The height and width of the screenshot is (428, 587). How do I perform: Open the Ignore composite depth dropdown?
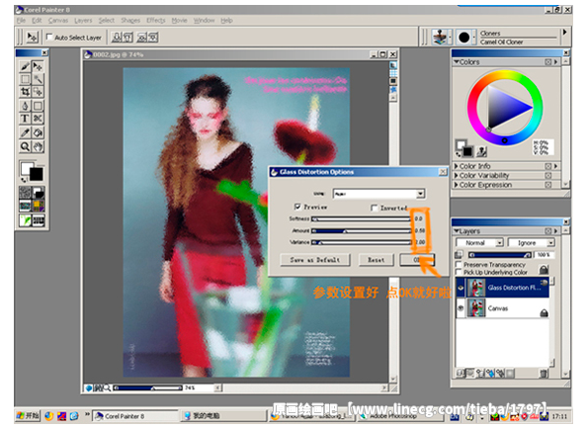point(531,242)
